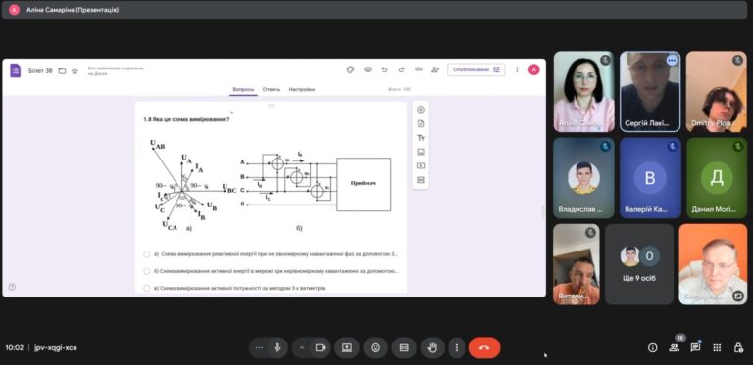Click the present screen button
The width and height of the screenshot is (753, 365).
point(347,348)
